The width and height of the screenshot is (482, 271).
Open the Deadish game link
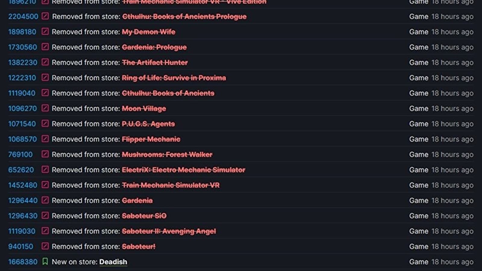pos(113,262)
